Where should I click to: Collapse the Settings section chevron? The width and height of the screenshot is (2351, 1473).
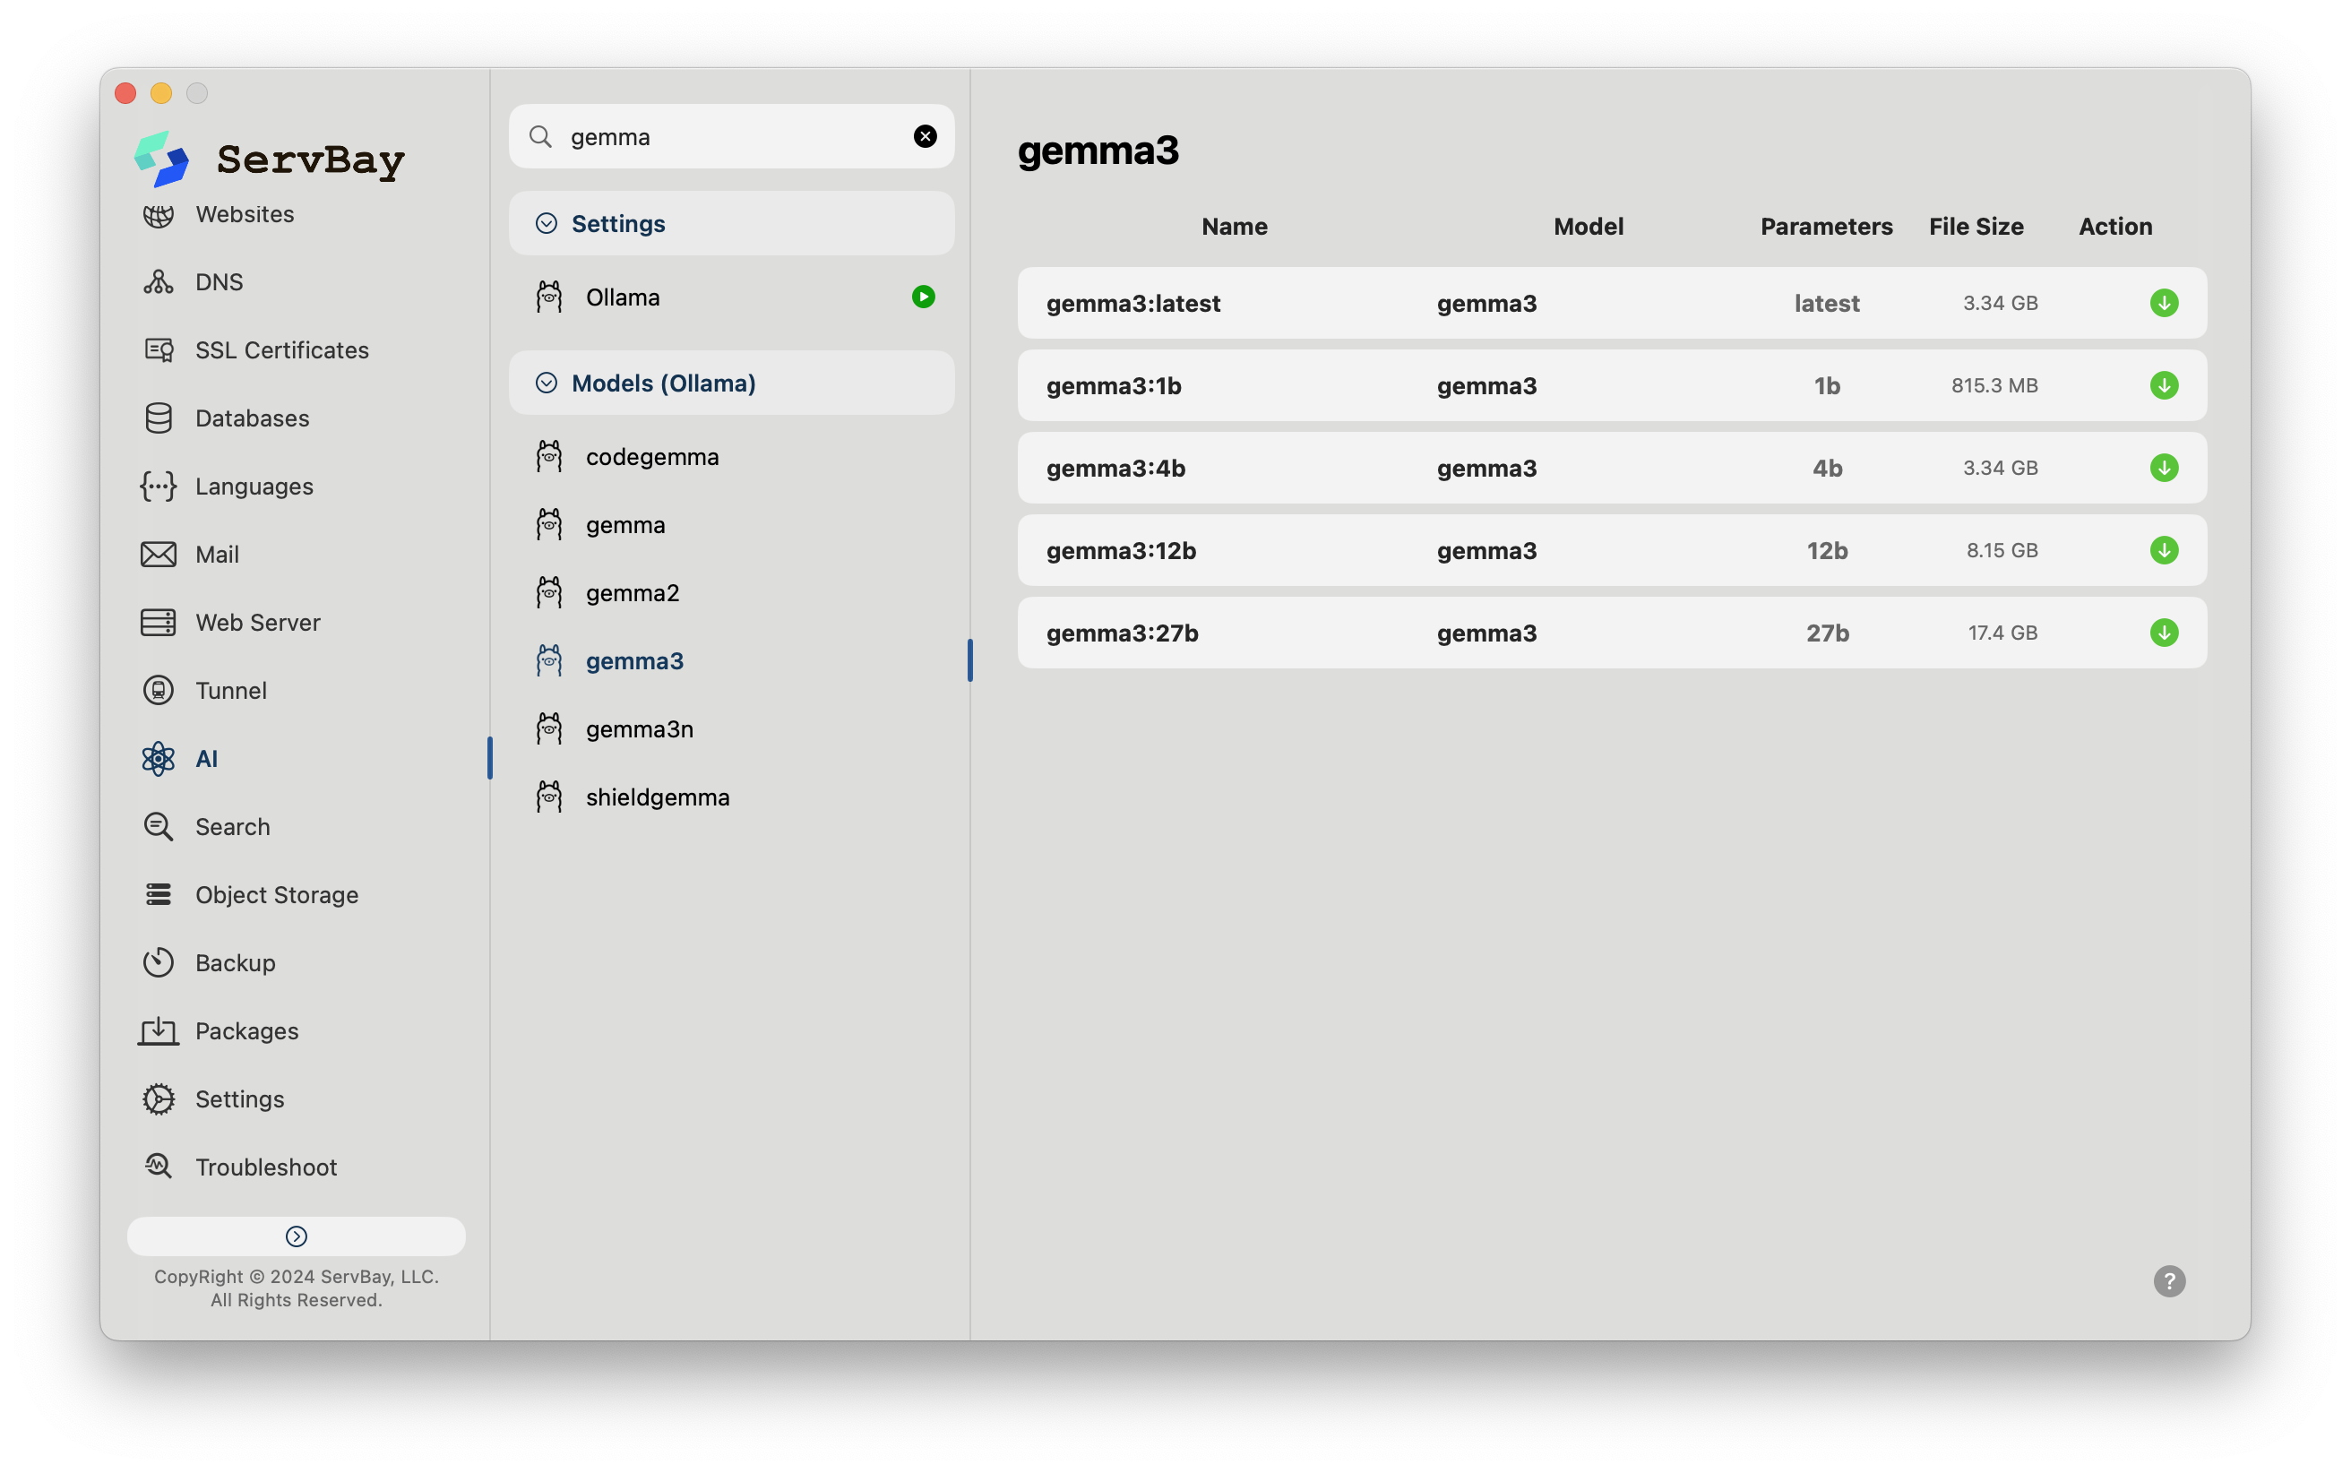pyautogui.click(x=547, y=224)
